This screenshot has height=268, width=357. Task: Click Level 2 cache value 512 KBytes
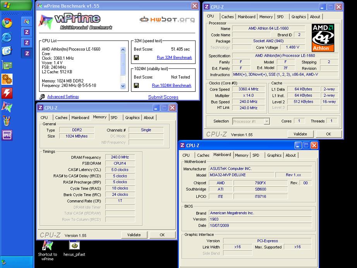[x=304, y=101]
